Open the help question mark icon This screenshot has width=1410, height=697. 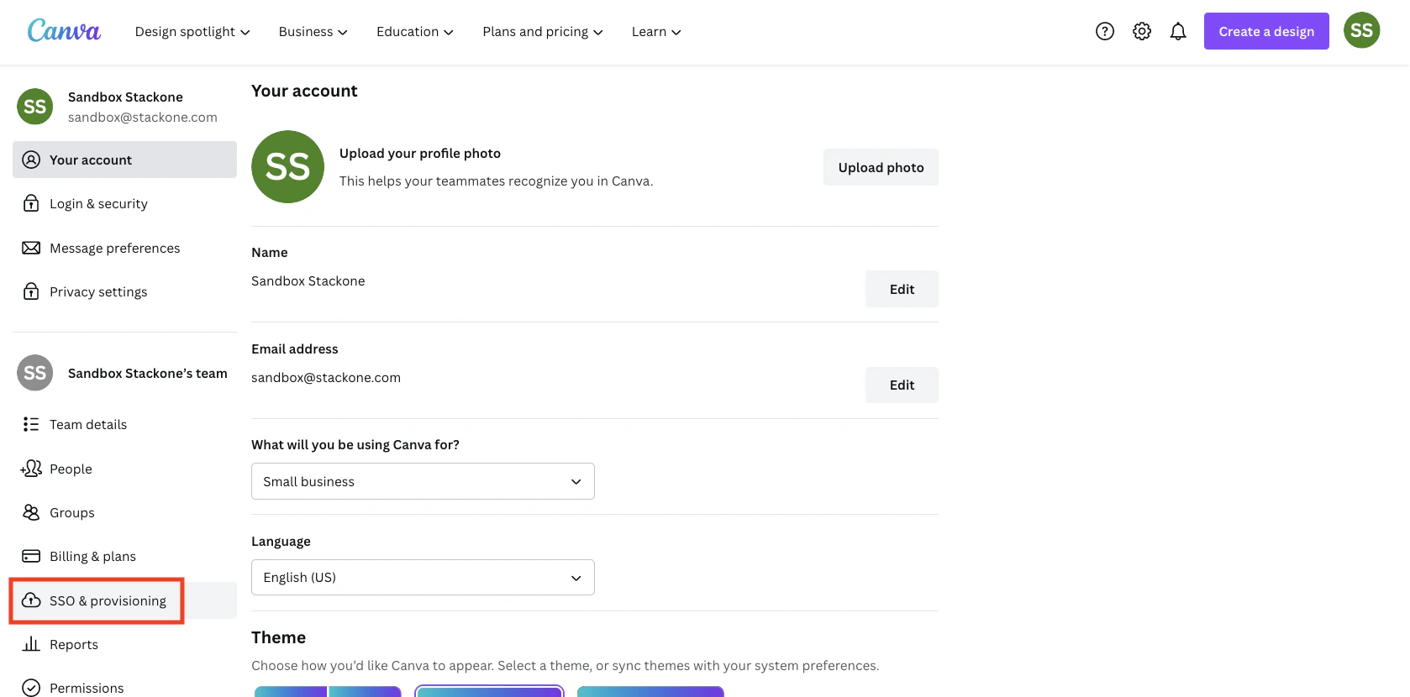click(x=1105, y=31)
